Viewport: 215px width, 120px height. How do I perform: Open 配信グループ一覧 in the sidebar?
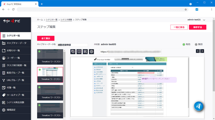point(16,73)
